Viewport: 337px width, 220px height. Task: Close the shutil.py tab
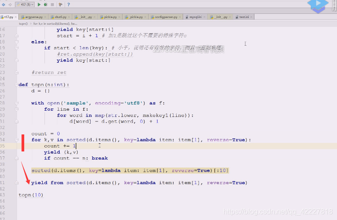[69, 17]
